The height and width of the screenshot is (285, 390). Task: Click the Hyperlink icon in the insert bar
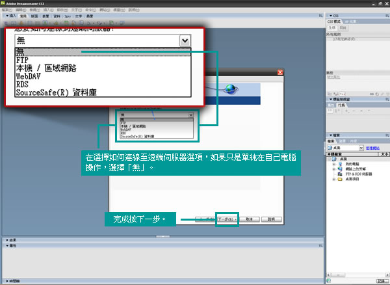tap(6, 23)
